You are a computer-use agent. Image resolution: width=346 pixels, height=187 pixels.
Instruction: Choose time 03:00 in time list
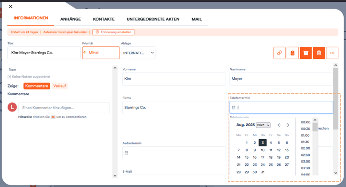click(305, 161)
